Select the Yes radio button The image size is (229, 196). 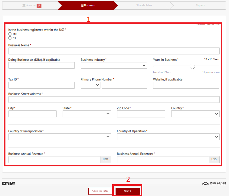tap(10, 34)
